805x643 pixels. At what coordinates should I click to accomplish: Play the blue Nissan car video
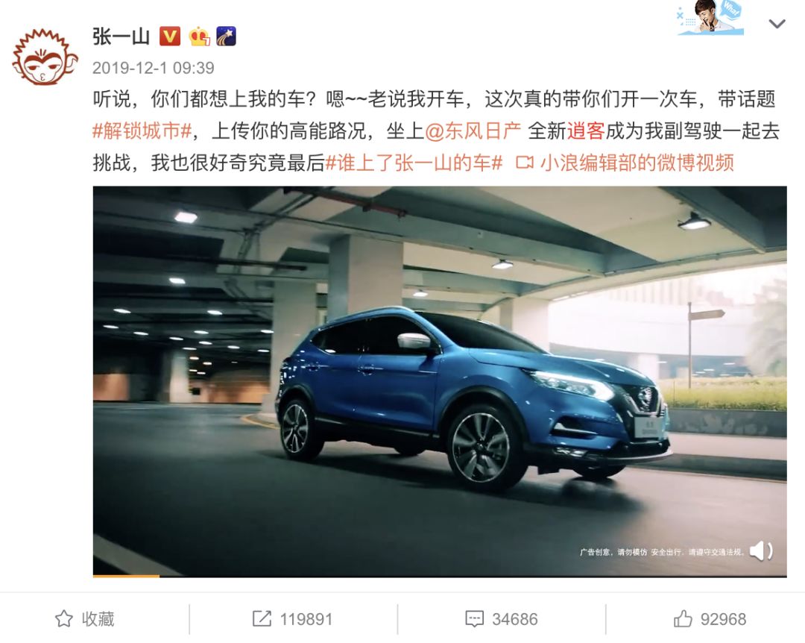point(440,381)
